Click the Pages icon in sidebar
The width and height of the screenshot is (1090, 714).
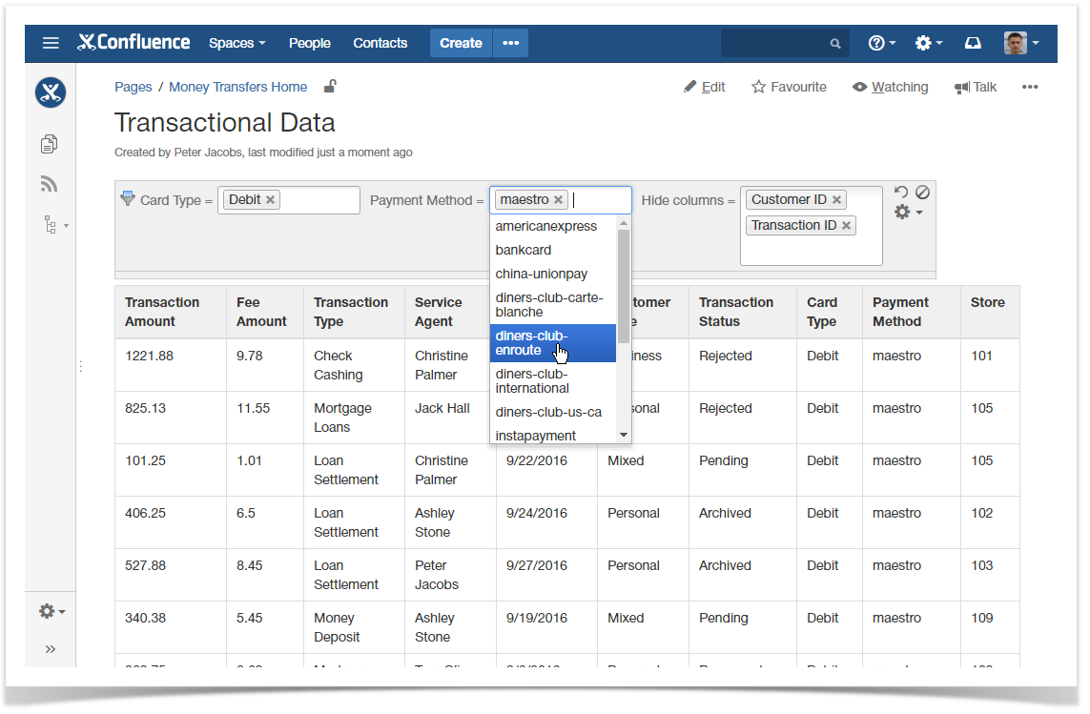point(50,144)
